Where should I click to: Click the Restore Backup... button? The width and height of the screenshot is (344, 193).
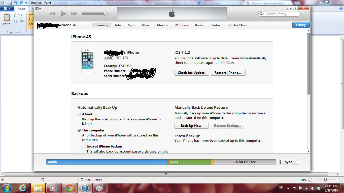pos(228,126)
